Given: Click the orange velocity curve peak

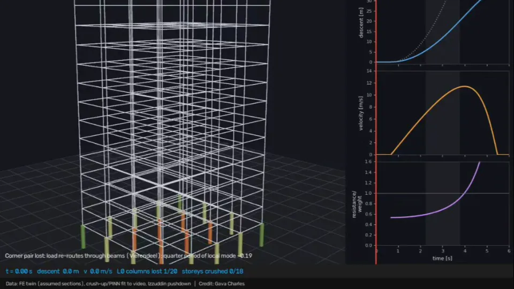Looking at the screenshot, I should tap(465, 87).
